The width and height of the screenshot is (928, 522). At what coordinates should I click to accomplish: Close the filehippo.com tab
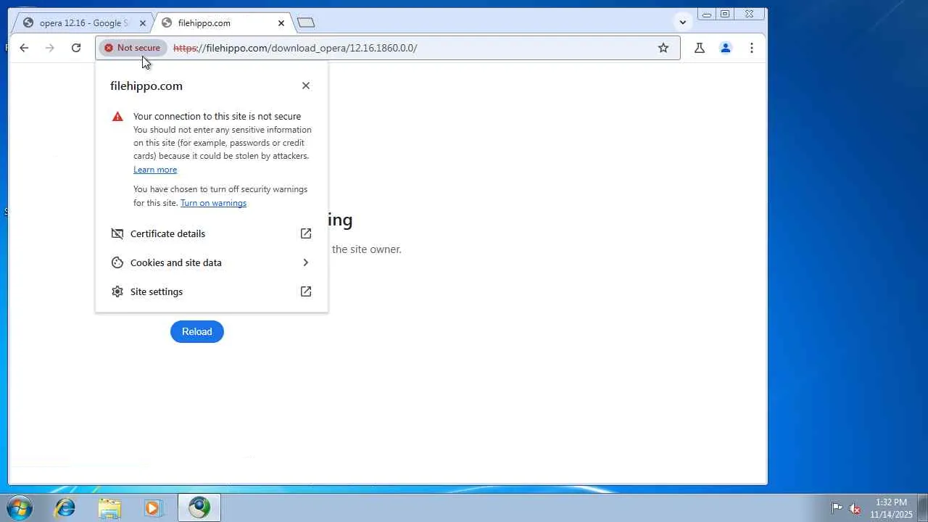[x=281, y=23]
